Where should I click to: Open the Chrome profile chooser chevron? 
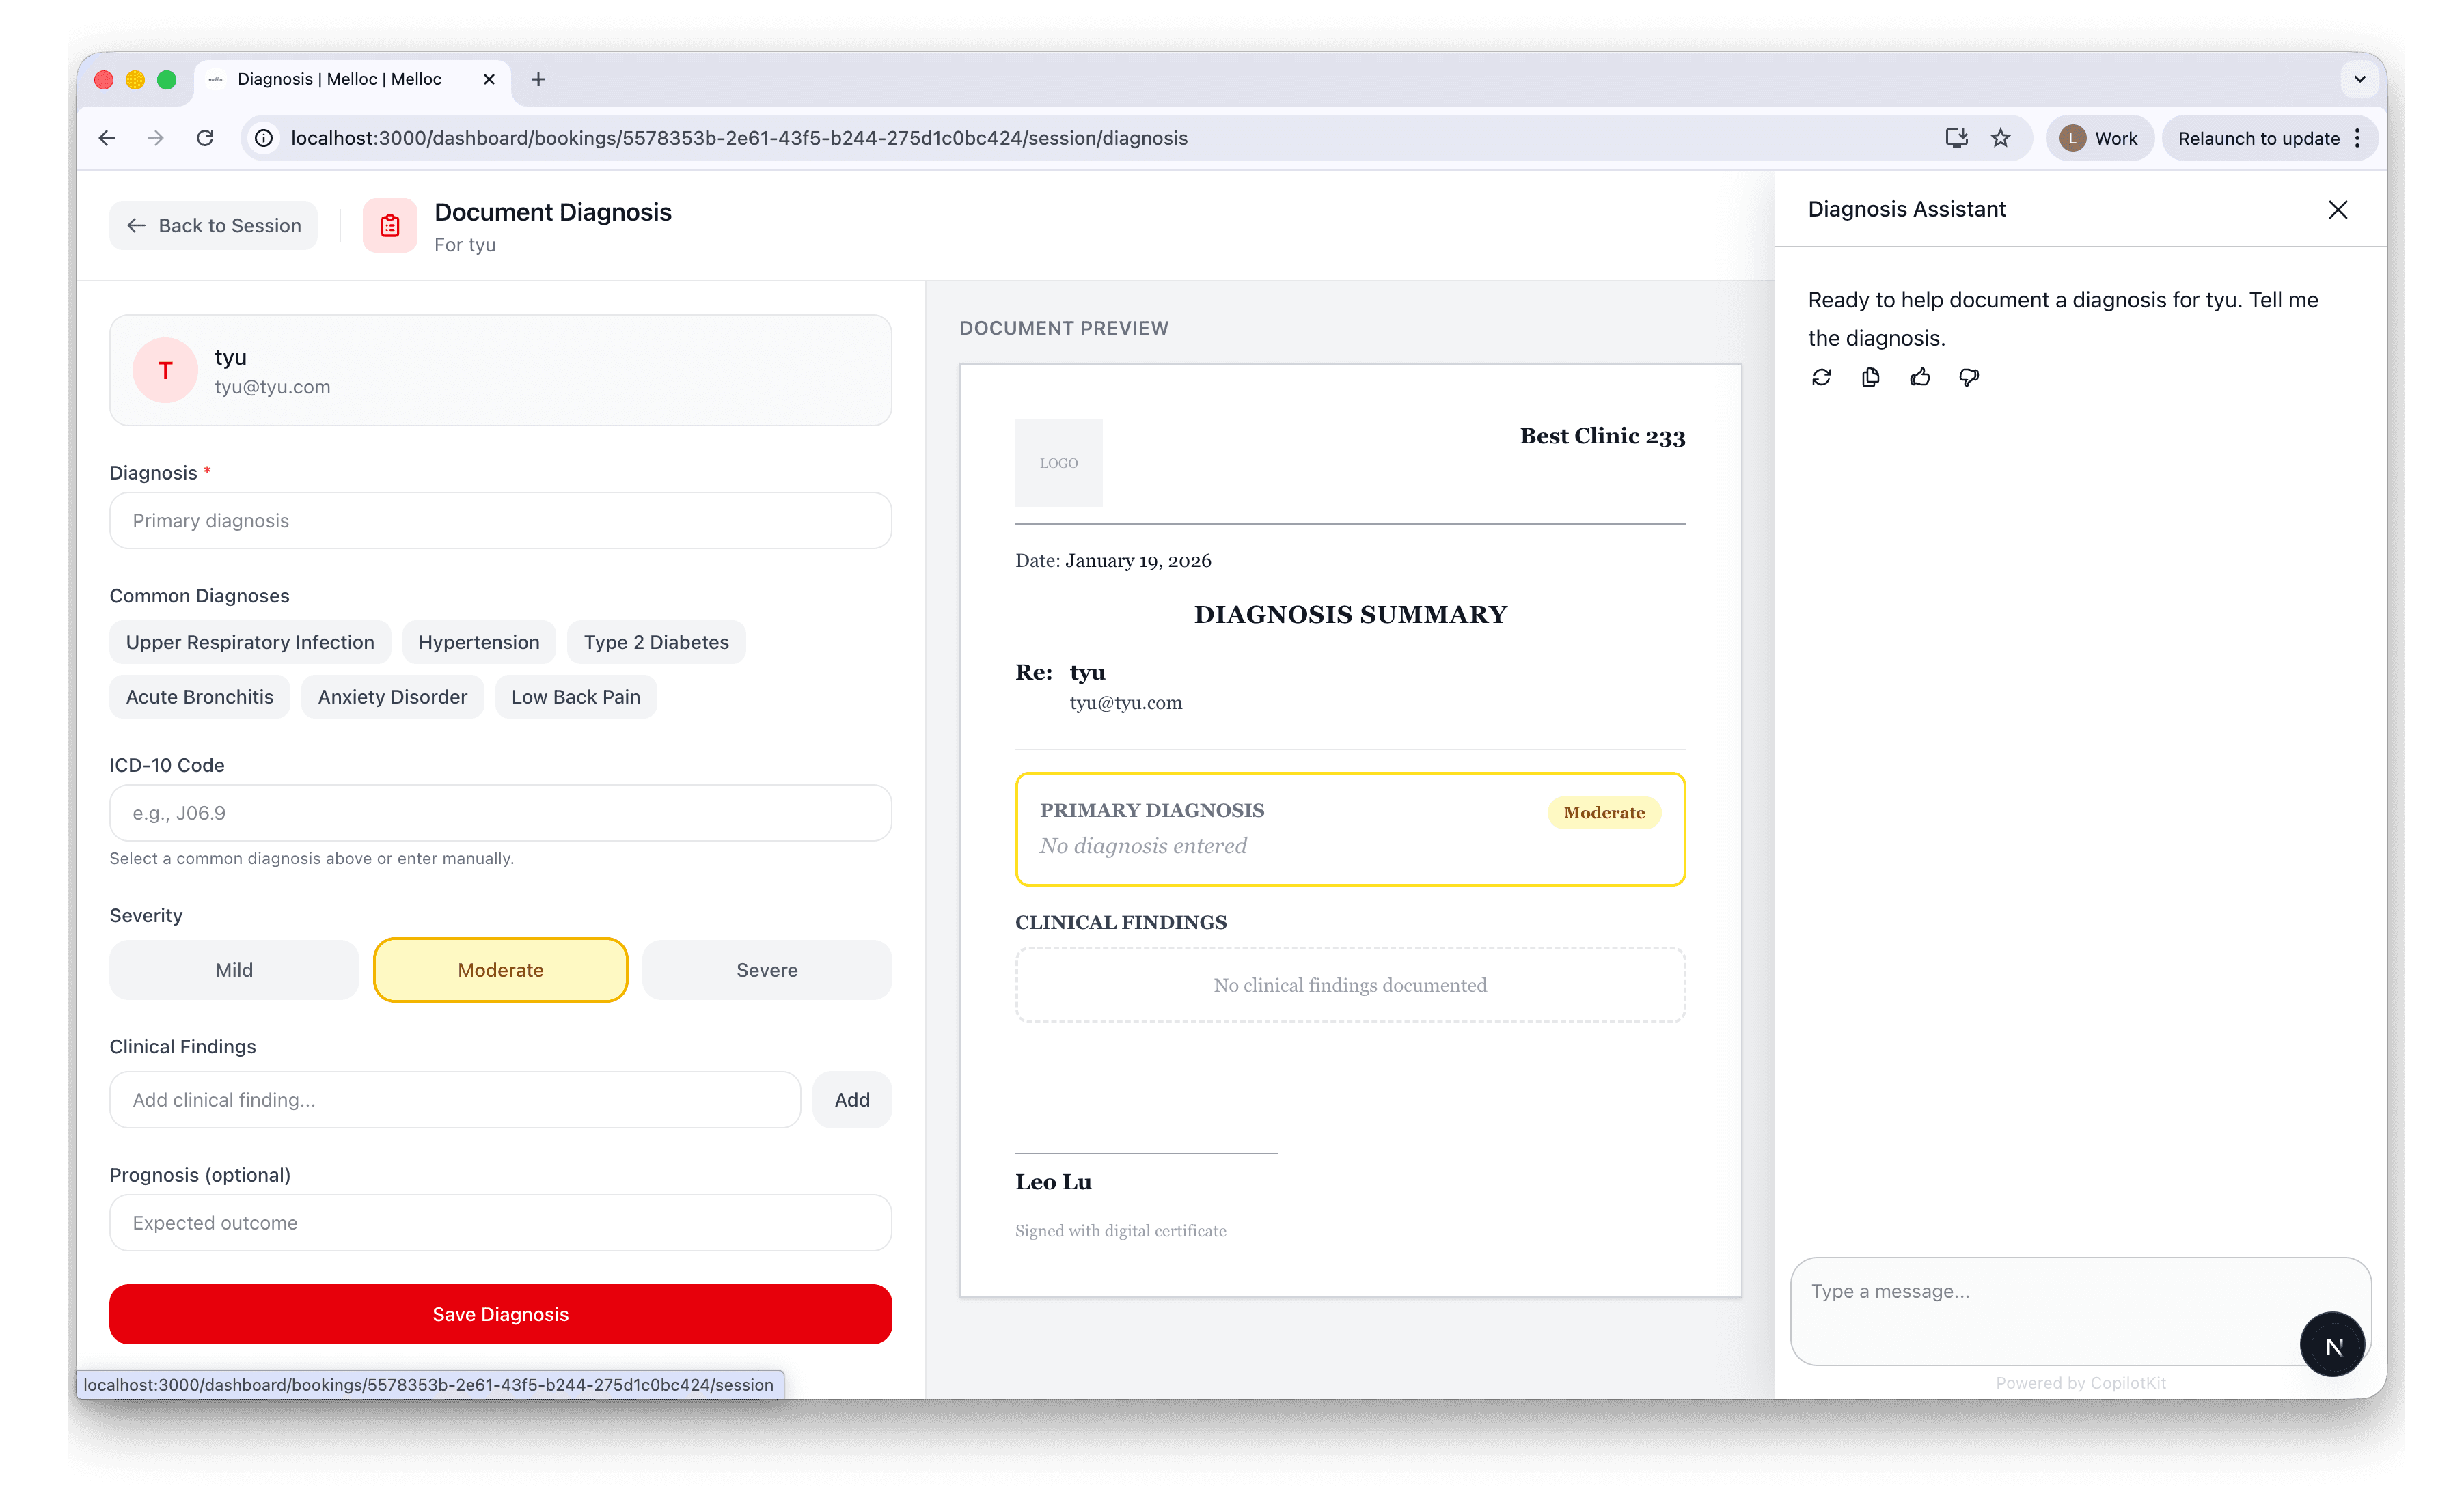click(2359, 79)
